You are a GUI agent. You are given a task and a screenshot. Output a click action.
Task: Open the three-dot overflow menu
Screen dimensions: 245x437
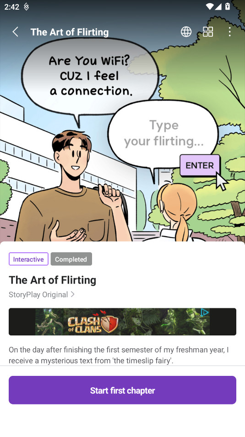229,32
